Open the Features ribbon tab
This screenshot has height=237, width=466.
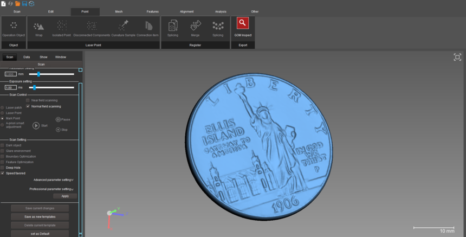click(x=152, y=11)
